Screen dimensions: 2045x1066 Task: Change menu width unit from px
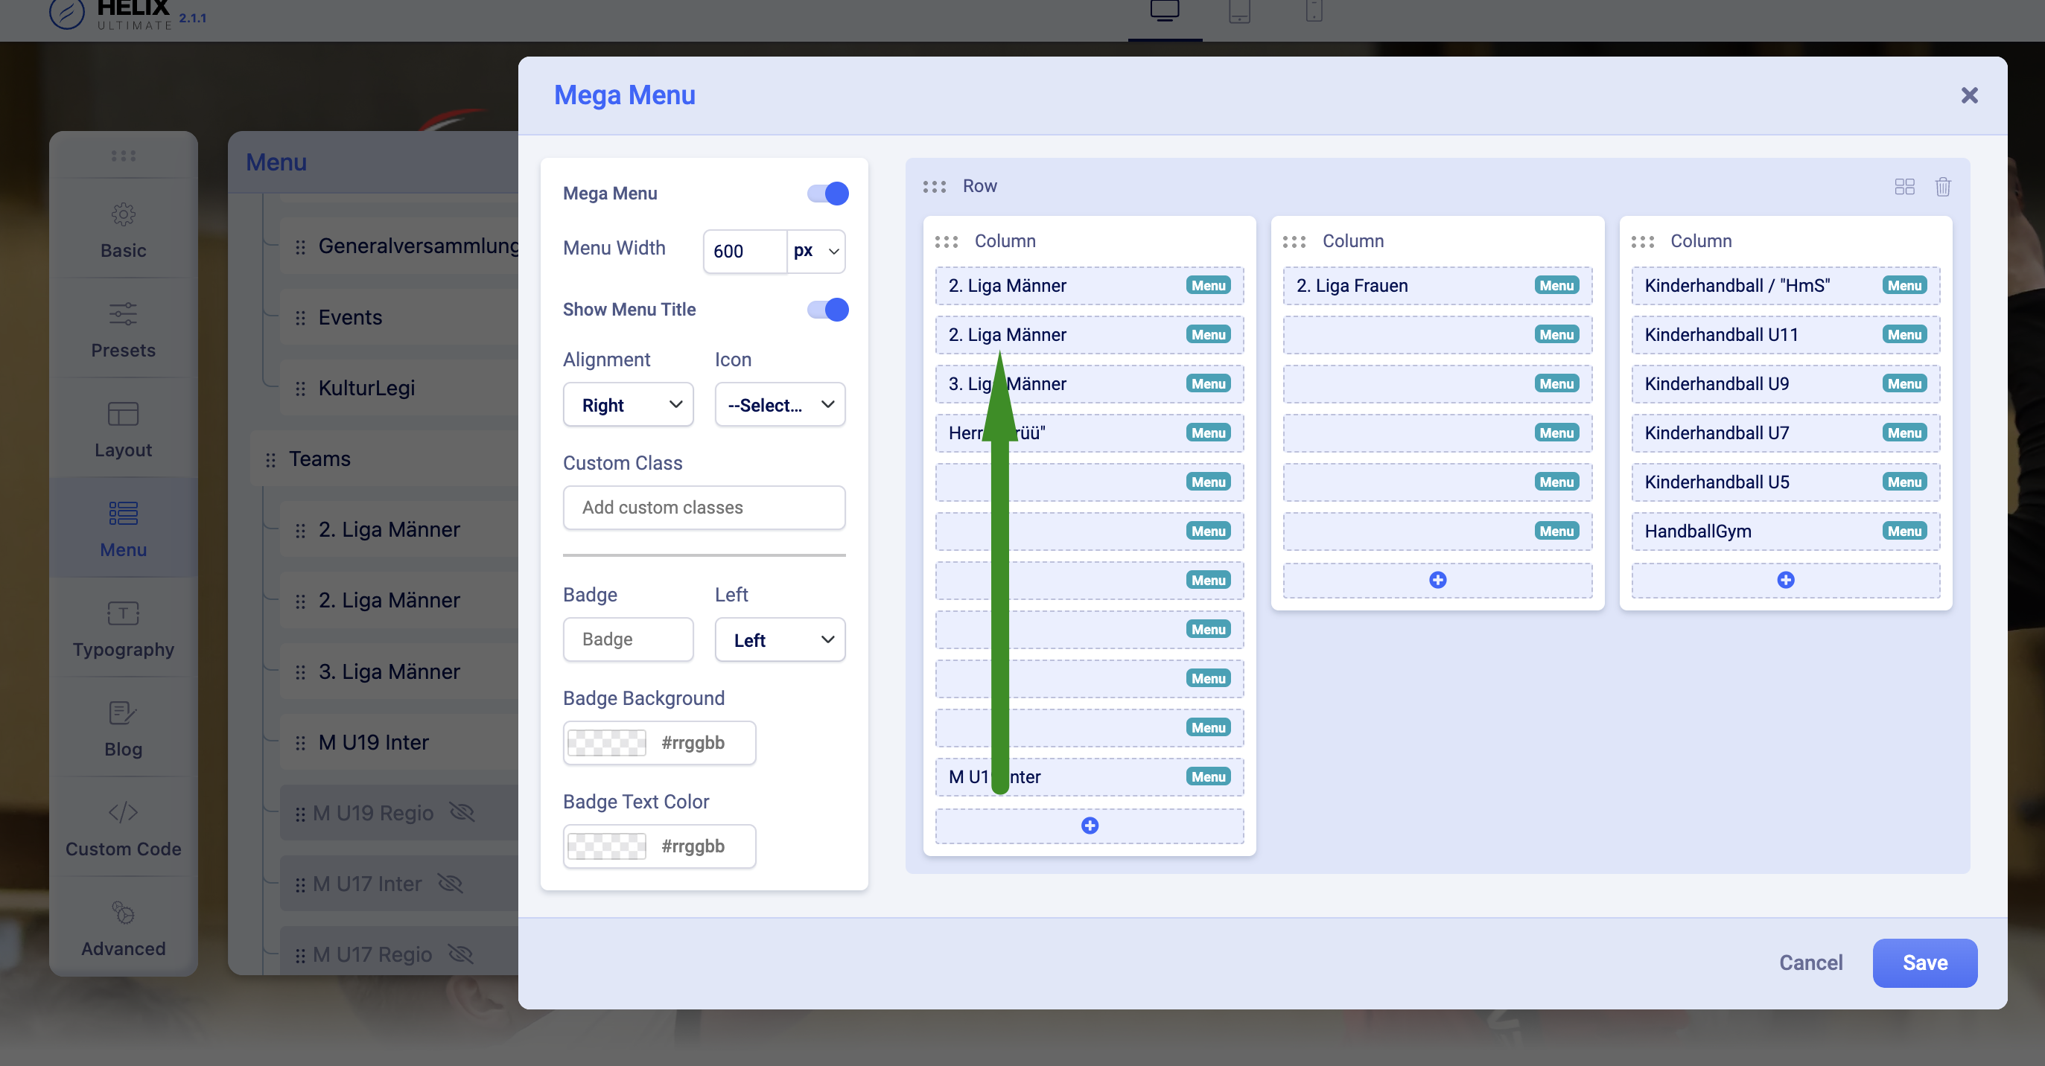(x=815, y=252)
